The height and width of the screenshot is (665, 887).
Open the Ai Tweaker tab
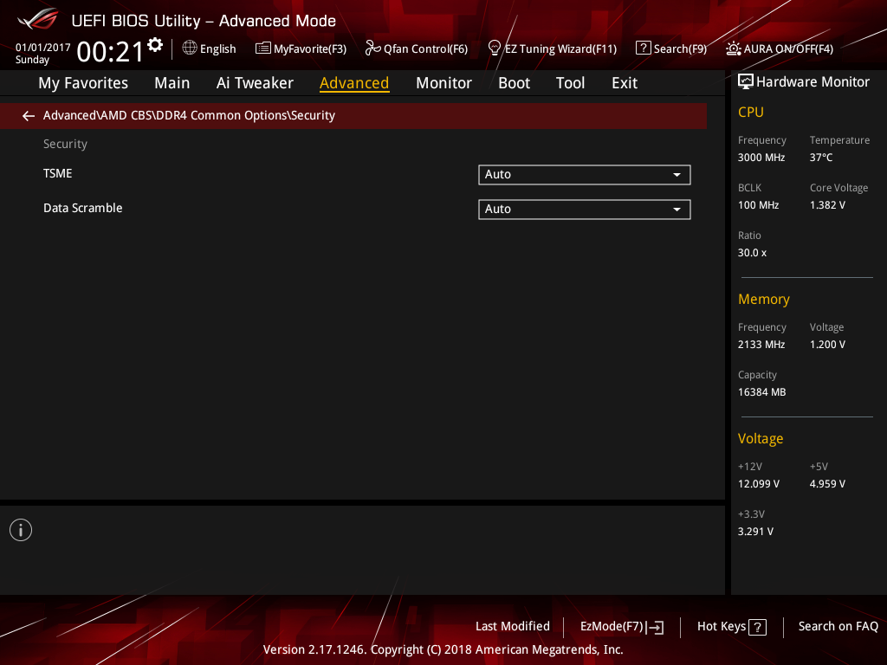255,83
